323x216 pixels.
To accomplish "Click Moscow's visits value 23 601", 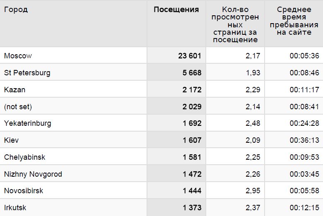I will coord(190,56).
